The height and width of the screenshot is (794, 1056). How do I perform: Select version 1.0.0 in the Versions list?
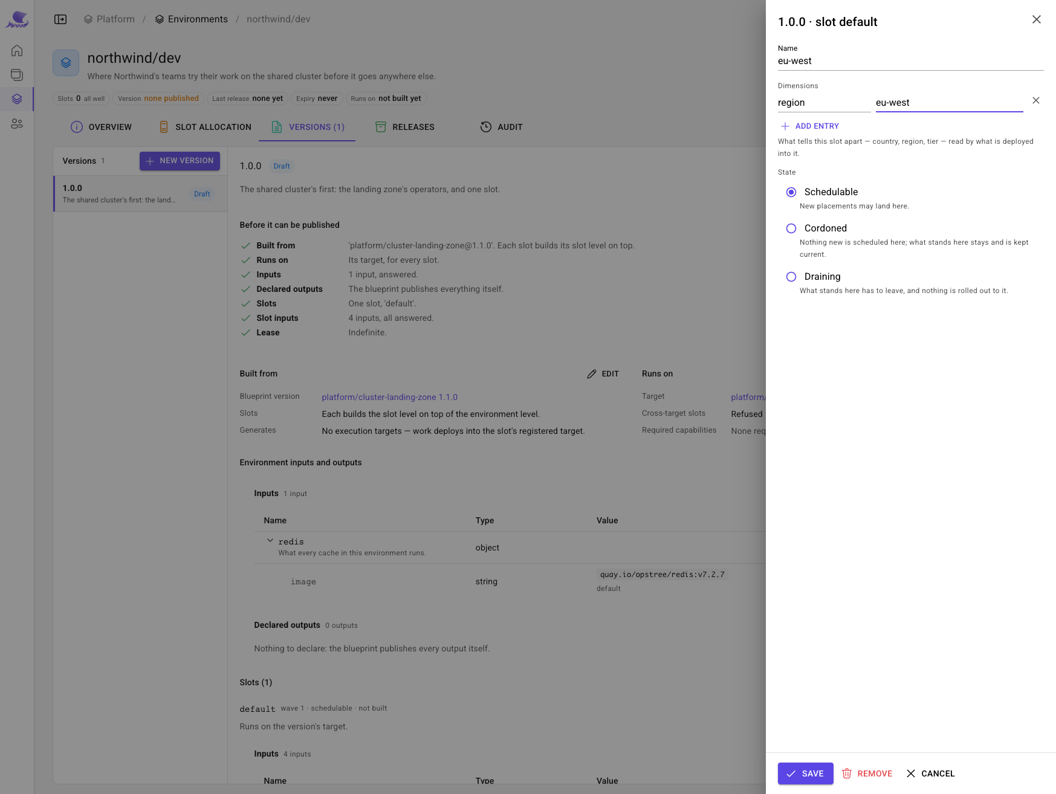pos(140,194)
